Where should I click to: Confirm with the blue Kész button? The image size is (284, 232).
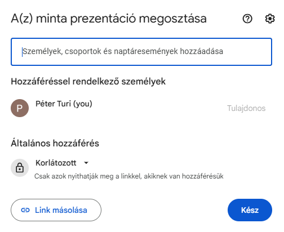click(250, 210)
